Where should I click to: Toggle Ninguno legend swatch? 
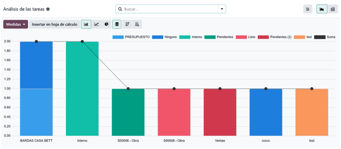[158, 37]
